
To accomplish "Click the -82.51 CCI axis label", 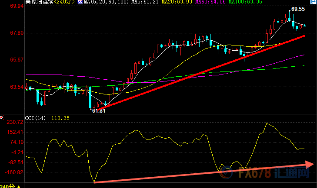I will coord(16,162).
